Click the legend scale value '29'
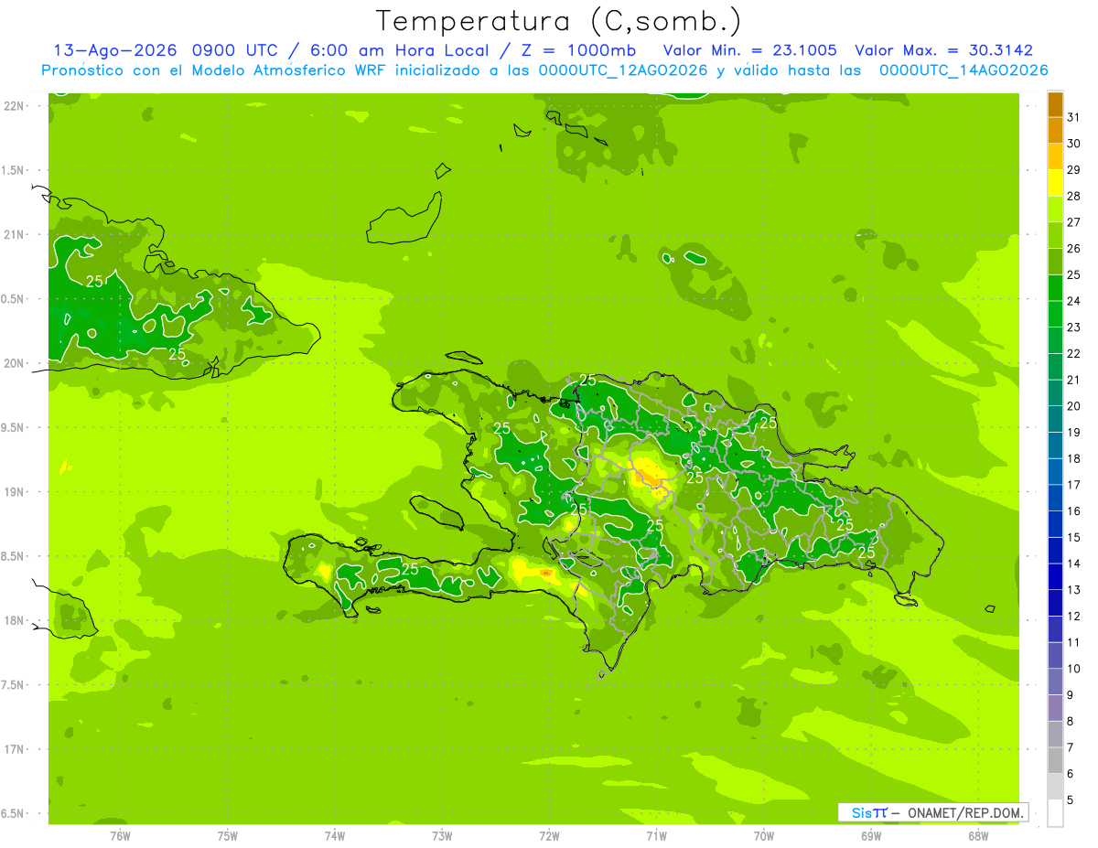 click(x=1074, y=170)
